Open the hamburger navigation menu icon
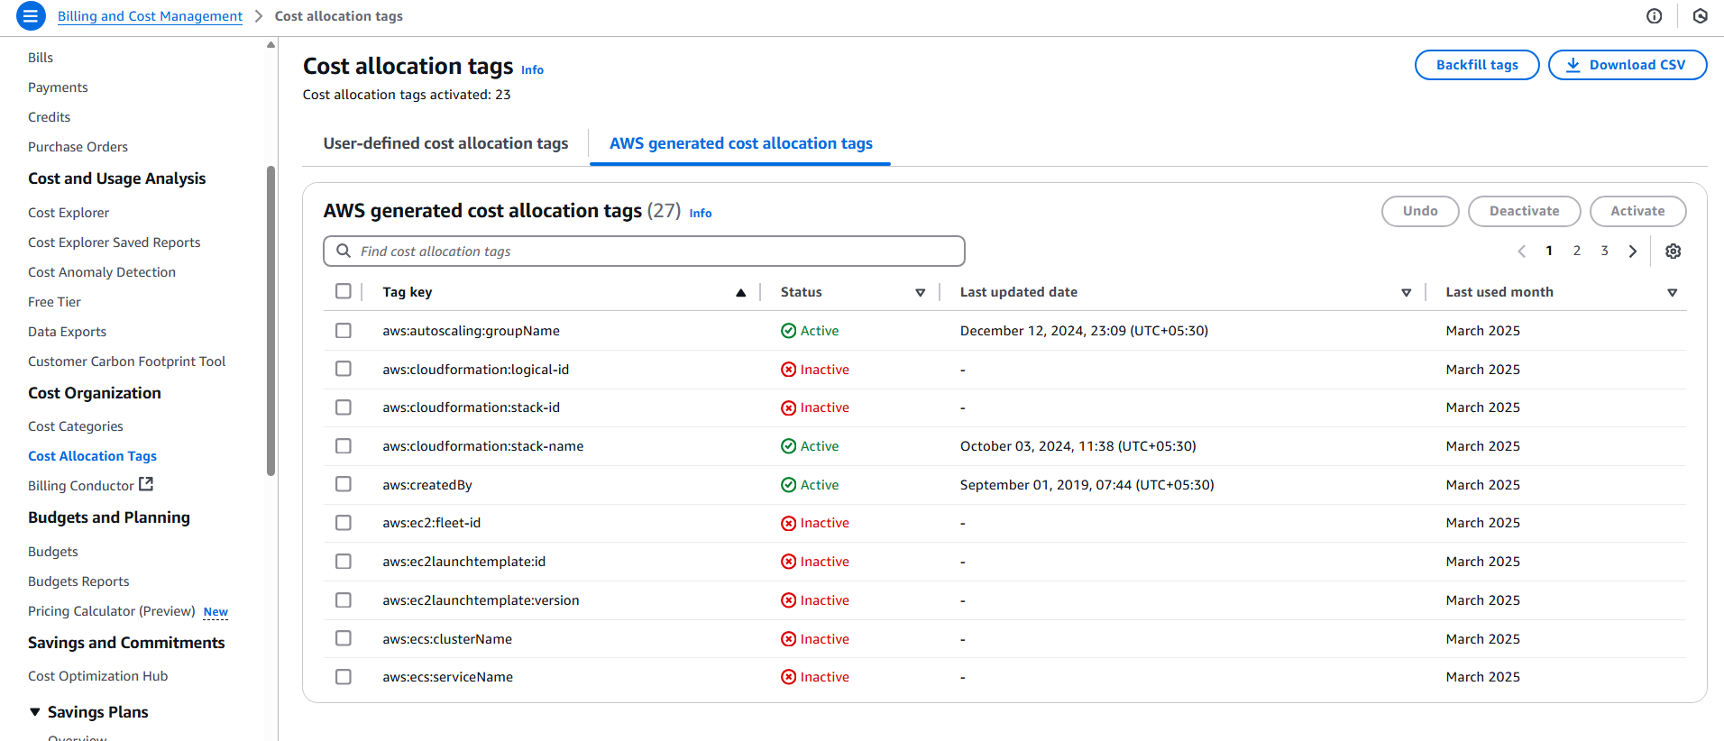This screenshot has width=1724, height=741. pyautogui.click(x=31, y=15)
